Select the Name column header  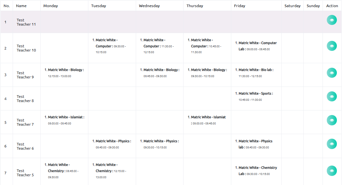(x=21, y=6)
